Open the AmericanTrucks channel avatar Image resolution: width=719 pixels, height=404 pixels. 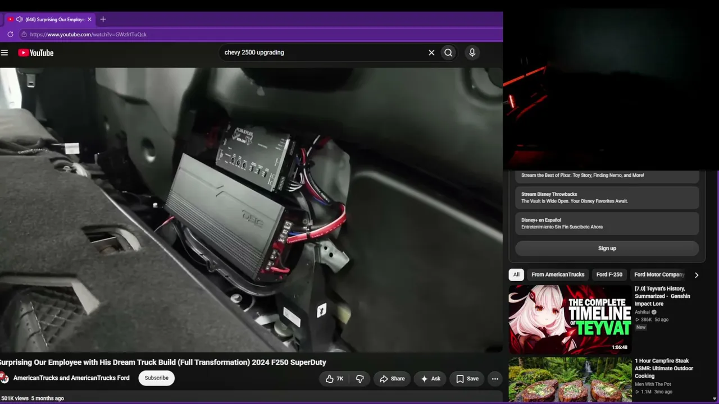[x=4, y=378]
